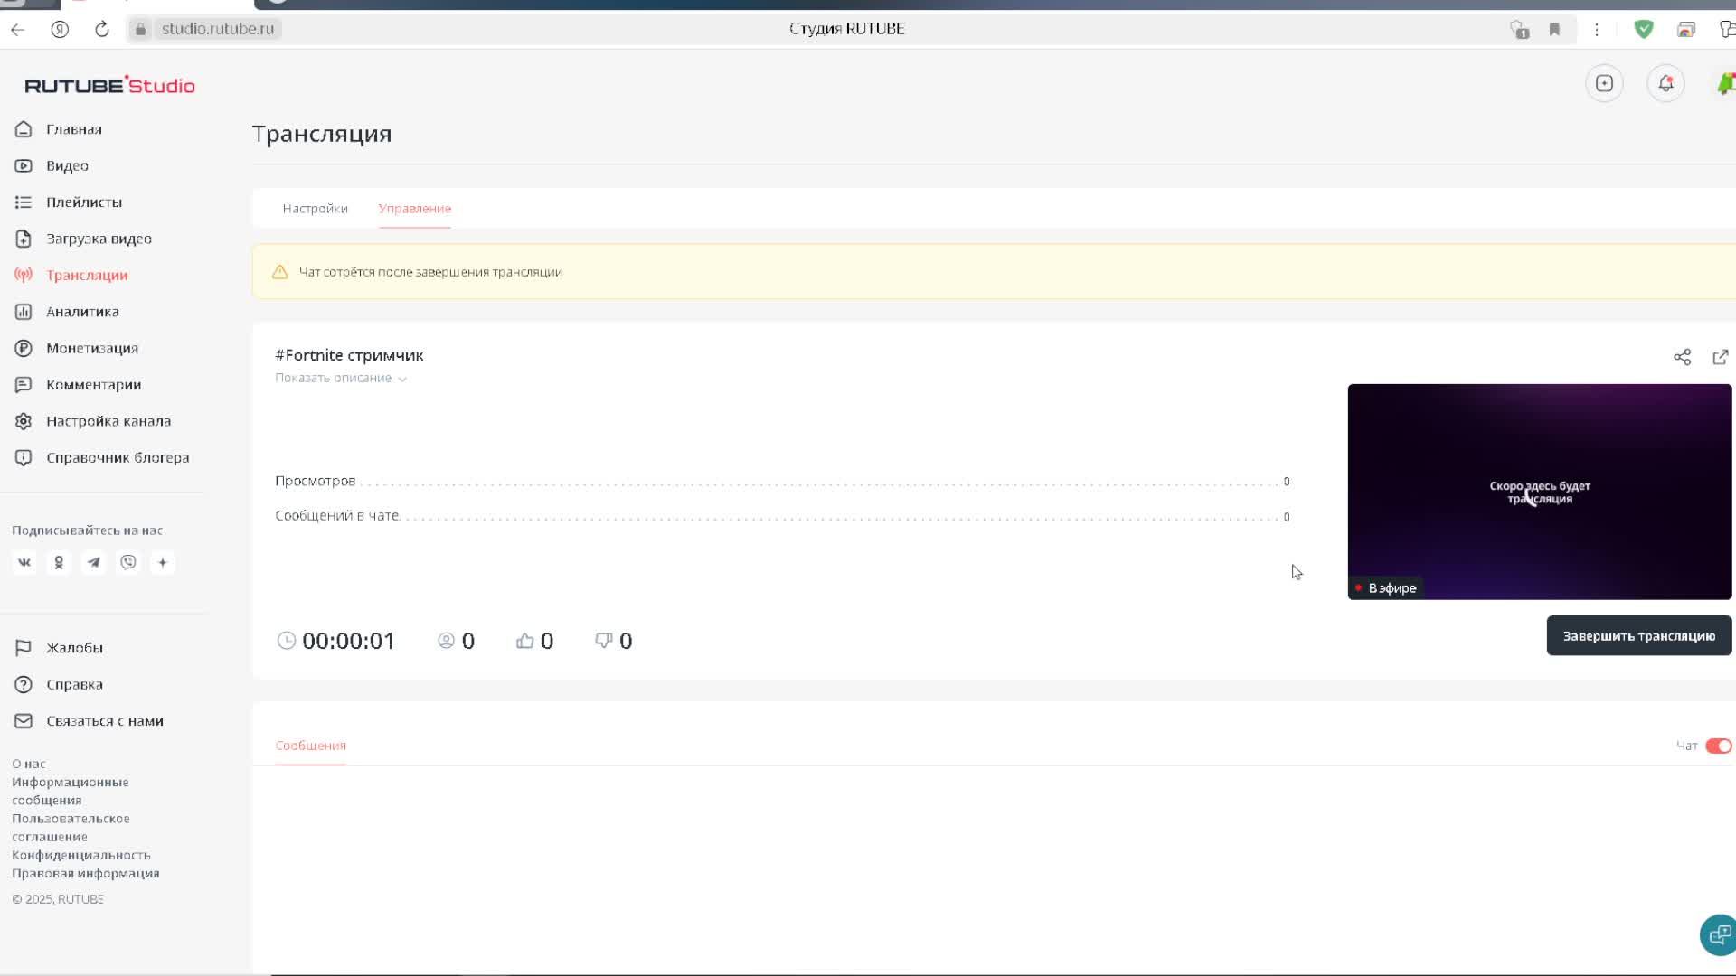Open VK social link icon
The width and height of the screenshot is (1736, 976).
pos(24,563)
